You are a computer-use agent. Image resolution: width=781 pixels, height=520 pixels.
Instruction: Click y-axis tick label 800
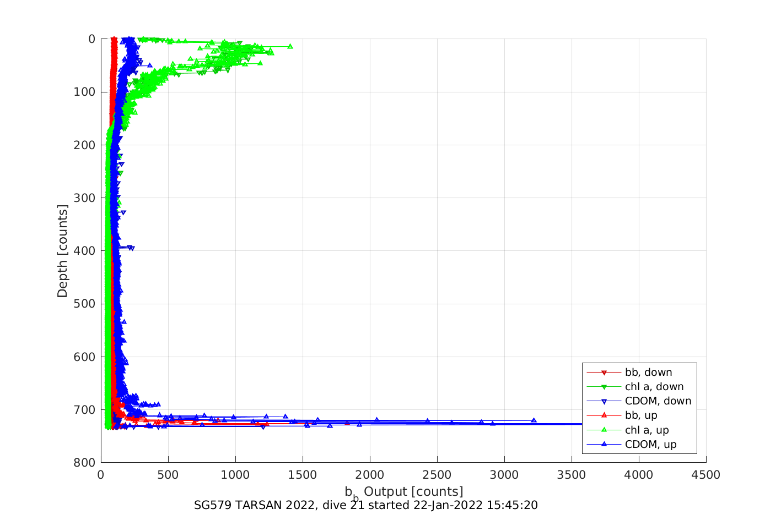click(x=85, y=463)
